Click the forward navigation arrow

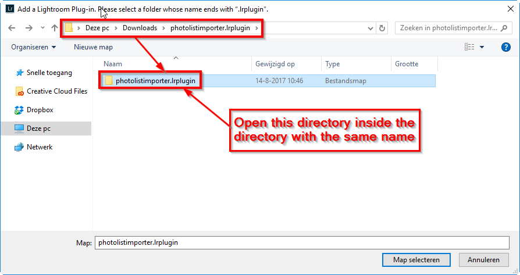[29, 28]
